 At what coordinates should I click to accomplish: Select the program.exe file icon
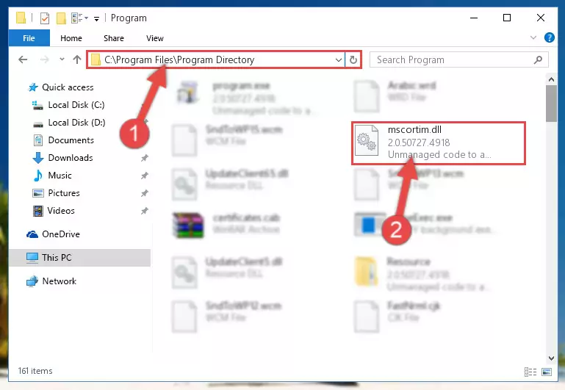click(x=187, y=93)
